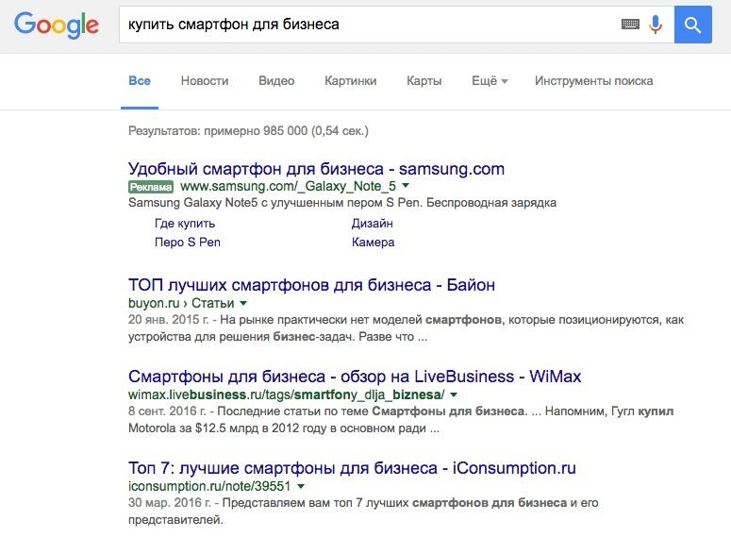
Task: Expand the Ещё dropdown menu
Action: coord(490,81)
